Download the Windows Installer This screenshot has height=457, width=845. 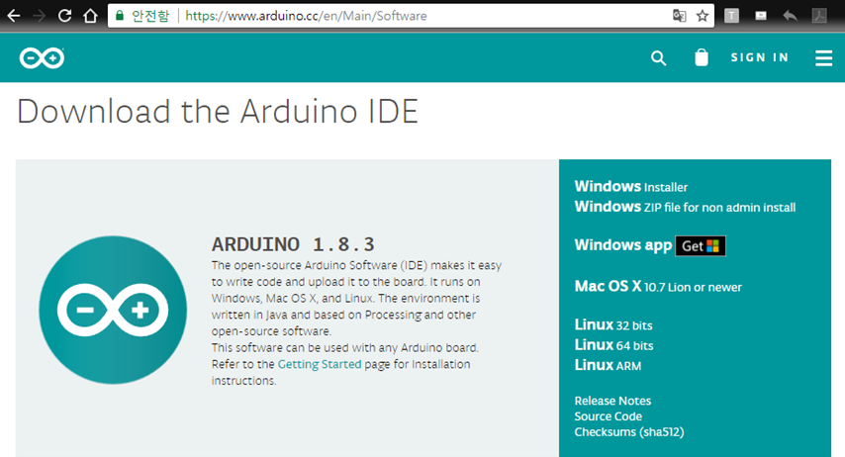point(631,187)
